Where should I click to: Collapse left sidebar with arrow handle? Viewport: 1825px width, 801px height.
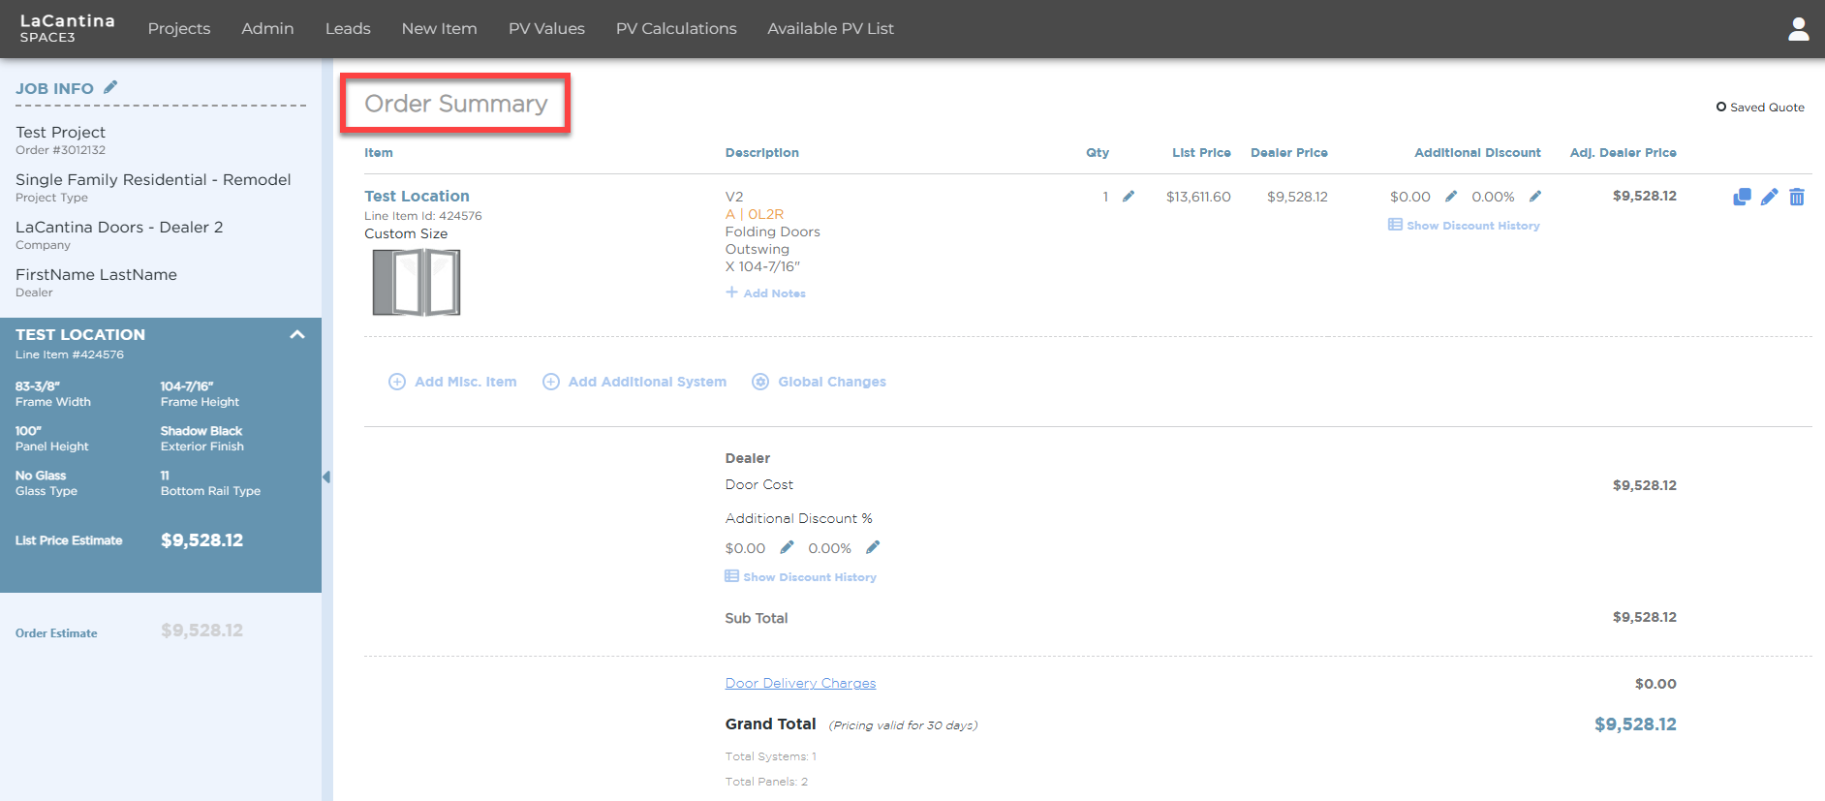326,477
